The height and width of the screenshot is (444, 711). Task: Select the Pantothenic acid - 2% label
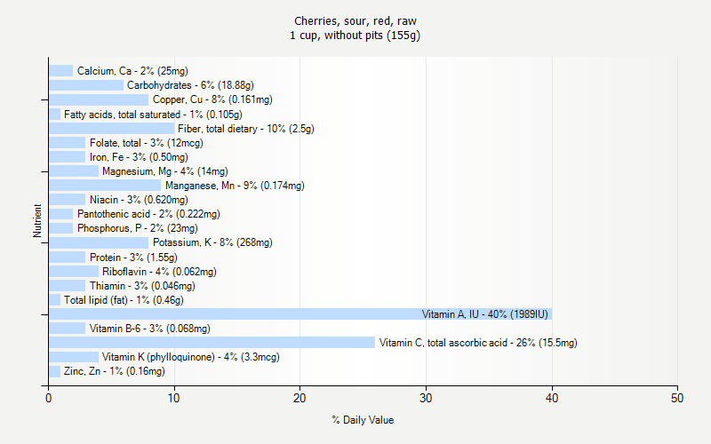(x=148, y=214)
